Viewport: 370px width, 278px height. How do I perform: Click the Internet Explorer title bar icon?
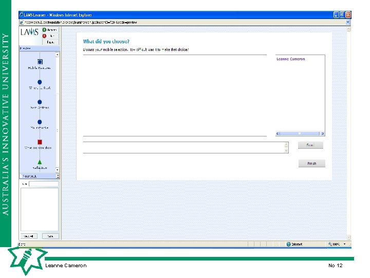[21, 14]
